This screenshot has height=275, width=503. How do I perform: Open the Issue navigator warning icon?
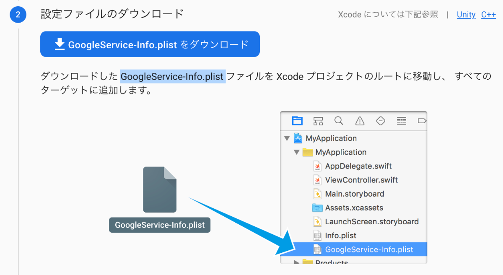(x=360, y=121)
